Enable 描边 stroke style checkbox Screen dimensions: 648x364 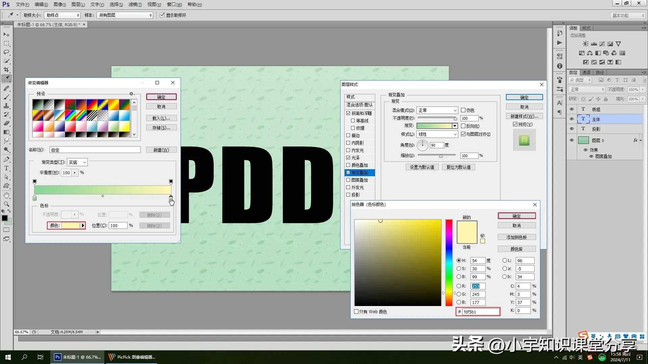348,135
